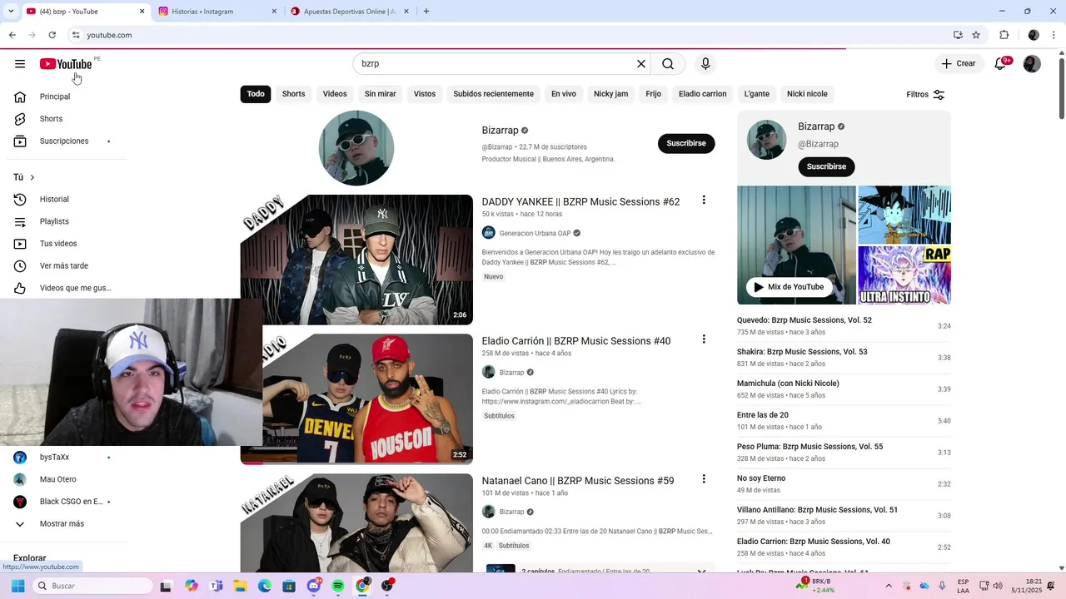The image size is (1066, 599).
Task: Open Bizarrap channel avatar in results
Action: pos(356,148)
